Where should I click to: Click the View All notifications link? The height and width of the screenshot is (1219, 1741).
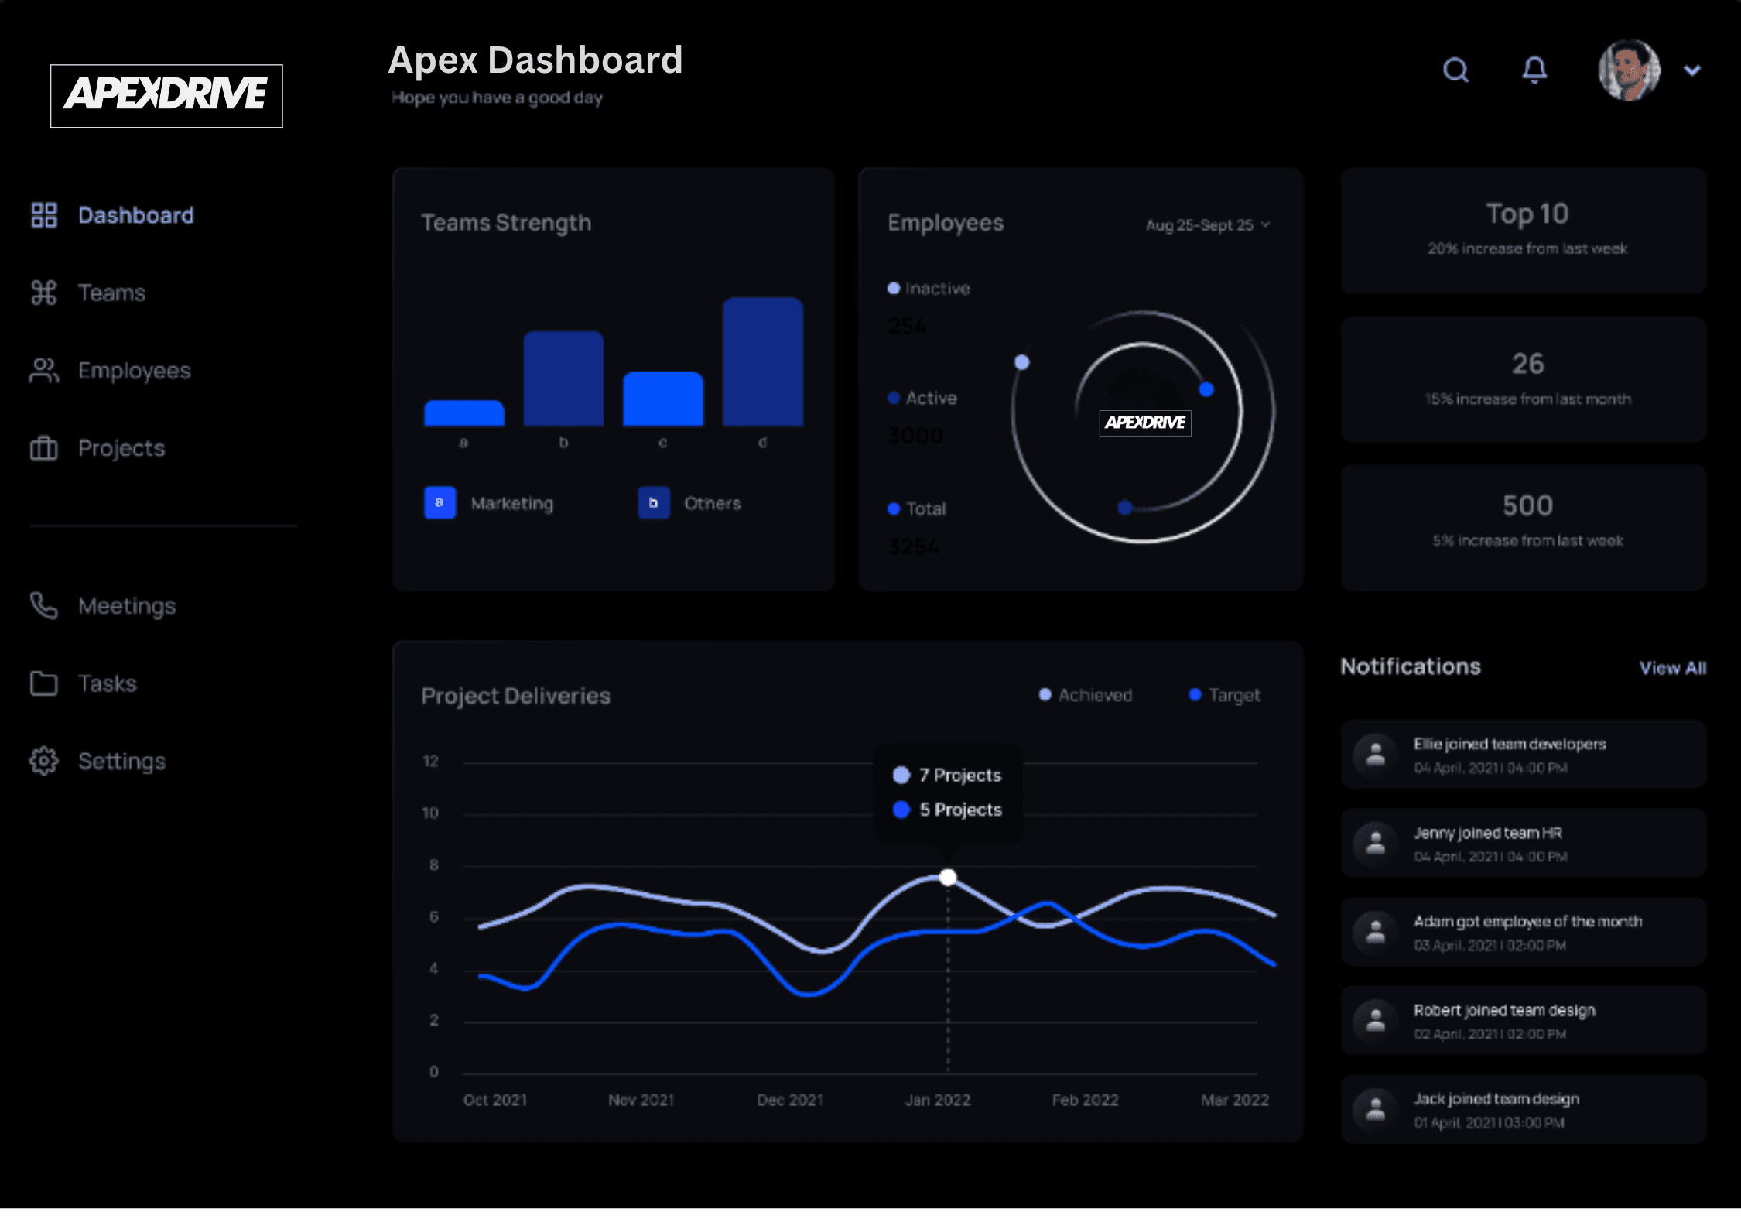point(1673,668)
